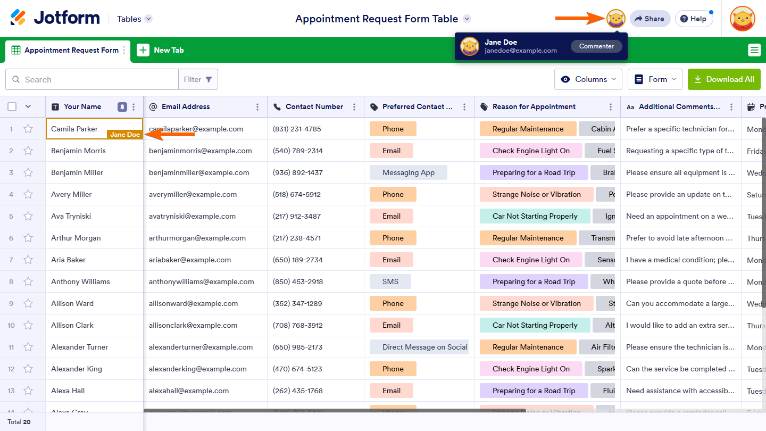The height and width of the screenshot is (431, 766).
Task: Open your profile avatar menu
Action: (742, 19)
